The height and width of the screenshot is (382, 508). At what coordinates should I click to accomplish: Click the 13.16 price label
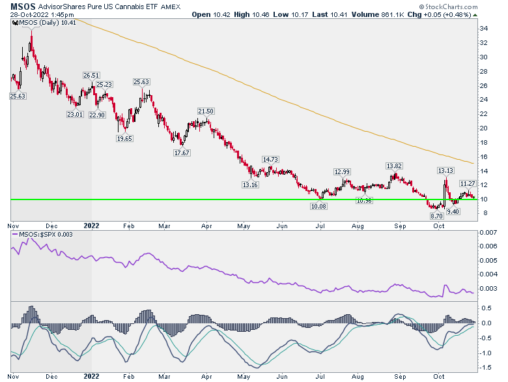(251, 185)
